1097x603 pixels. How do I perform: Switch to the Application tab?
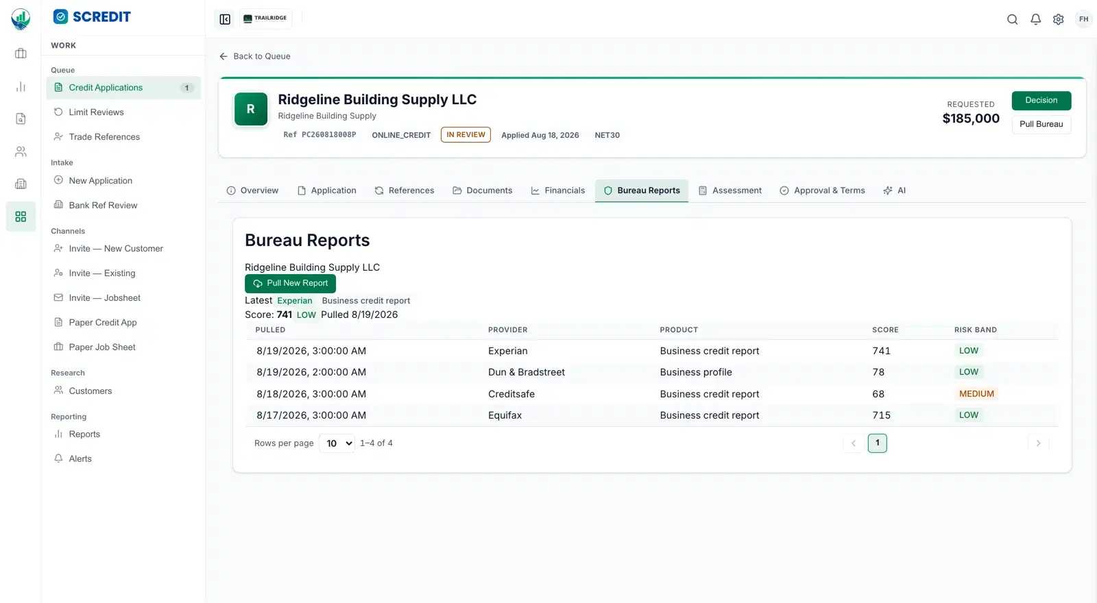click(x=326, y=190)
